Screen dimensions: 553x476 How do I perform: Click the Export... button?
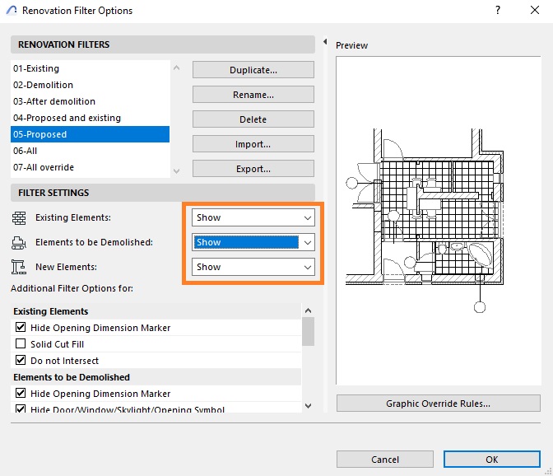253,169
